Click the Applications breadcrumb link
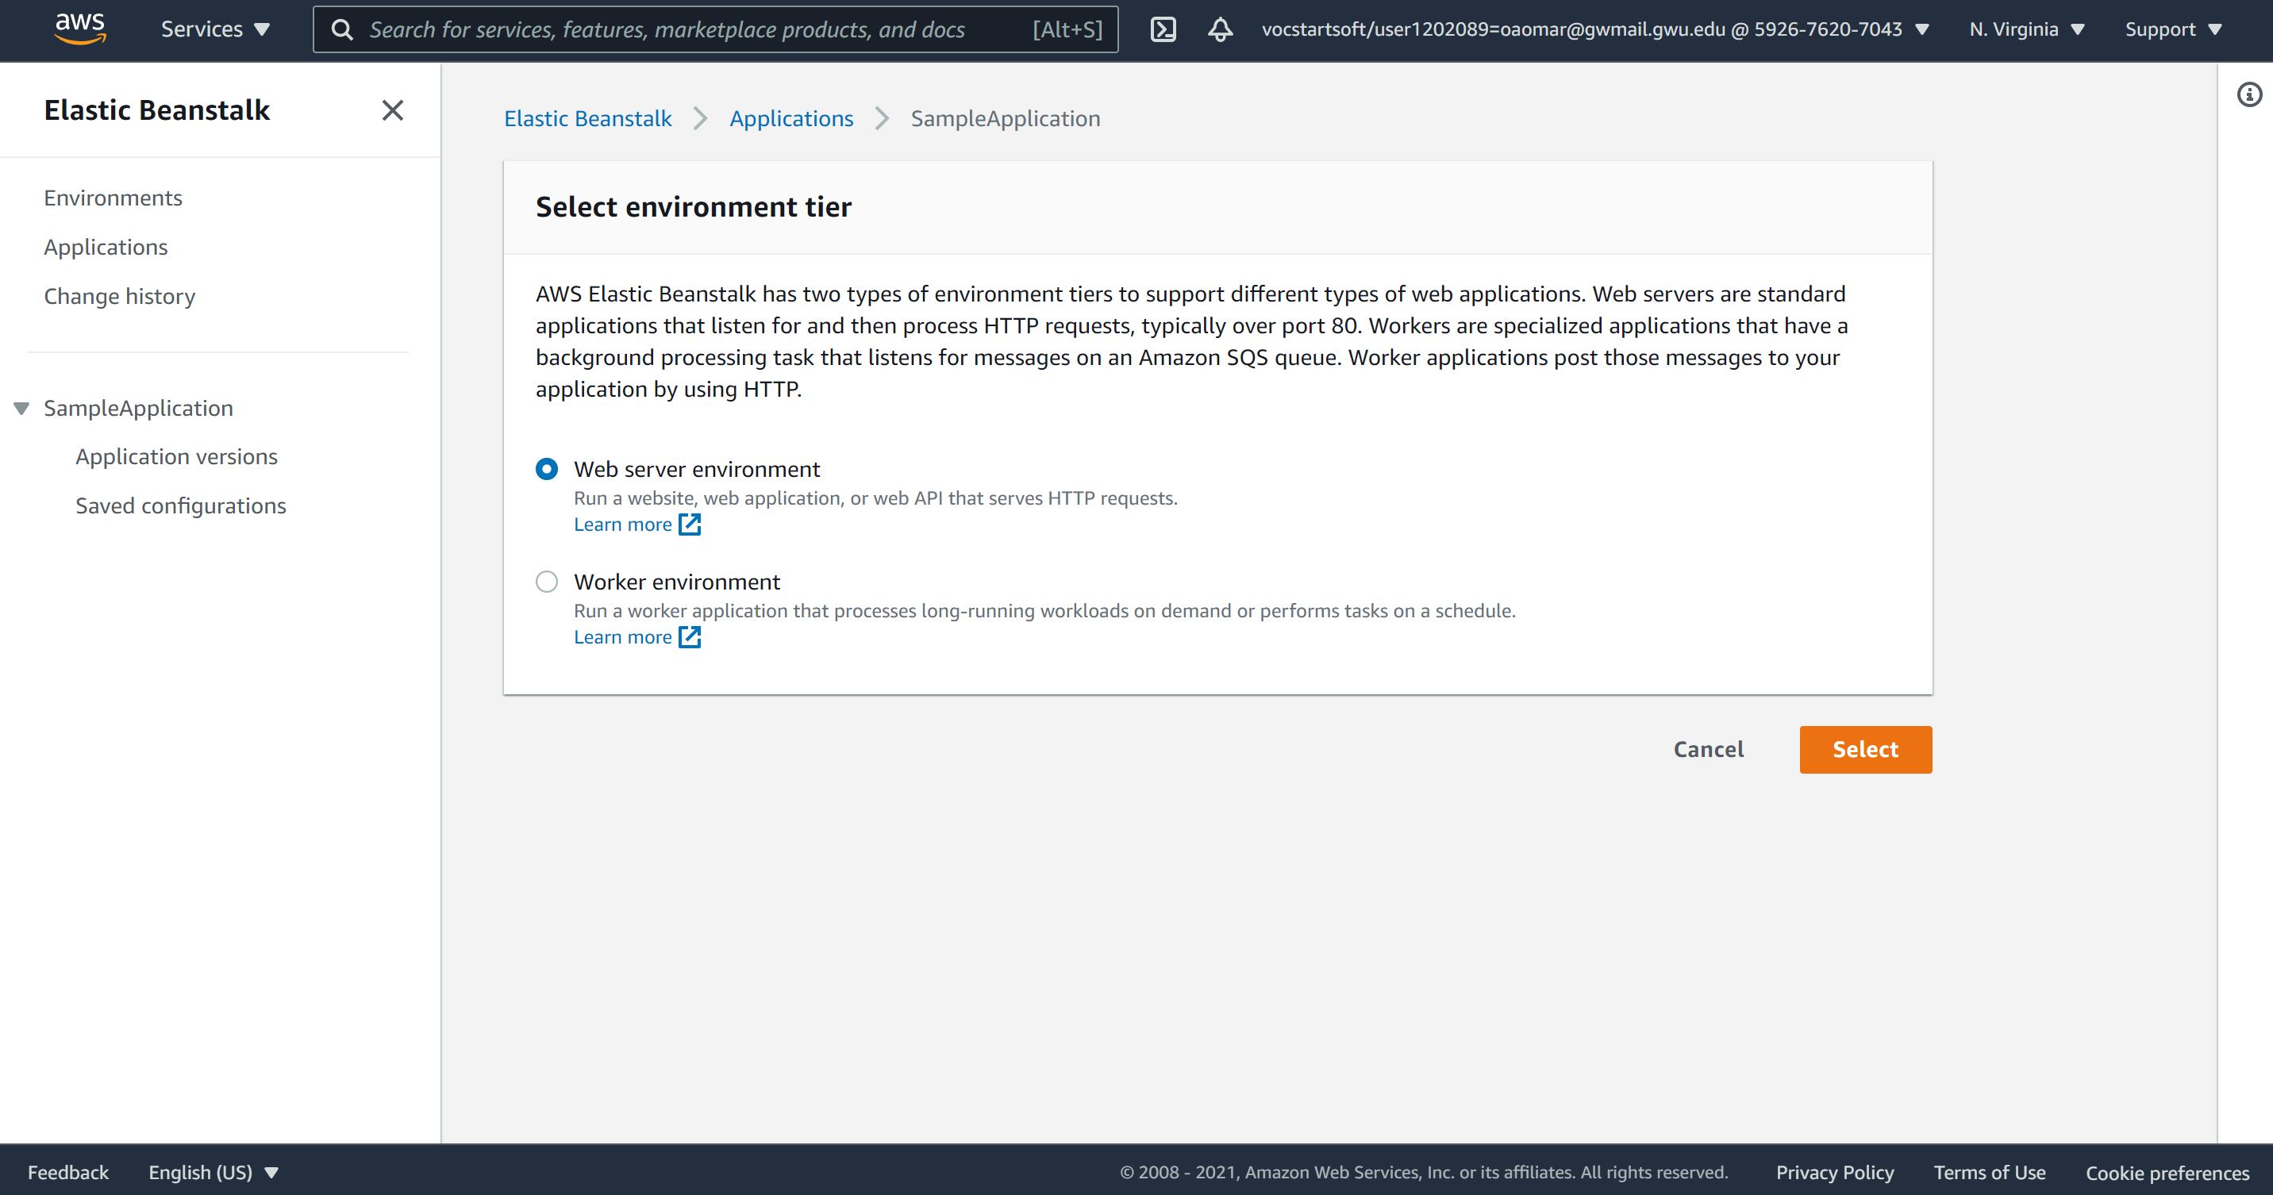Image resolution: width=2273 pixels, height=1195 pixels. (791, 119)
